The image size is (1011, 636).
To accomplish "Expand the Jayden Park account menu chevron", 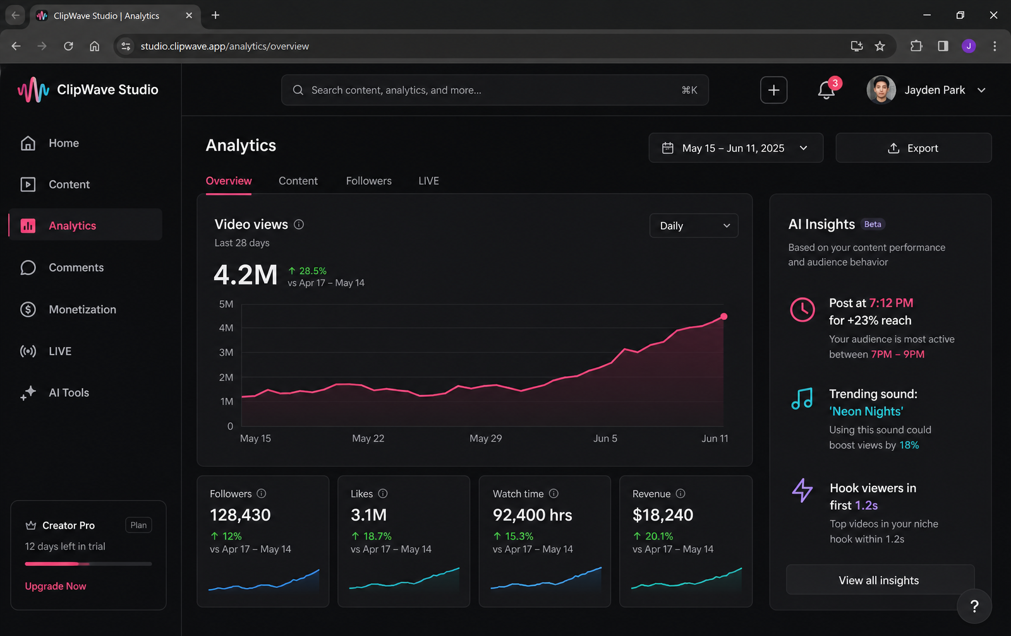I will 981,90.
